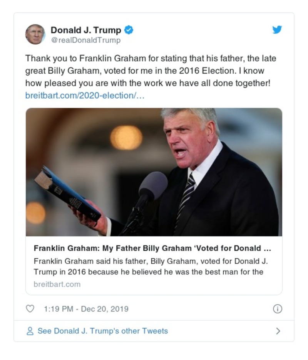Click the article headline about Billy Graham

tap(154, 248)
